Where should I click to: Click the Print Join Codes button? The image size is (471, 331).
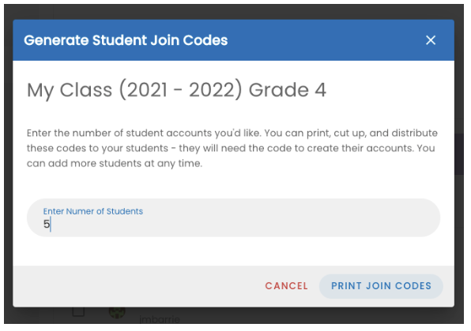(381, 286)
